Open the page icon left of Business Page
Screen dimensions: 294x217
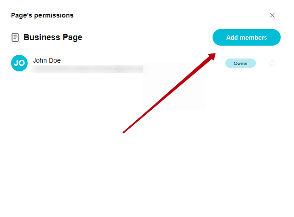point(15,37)
